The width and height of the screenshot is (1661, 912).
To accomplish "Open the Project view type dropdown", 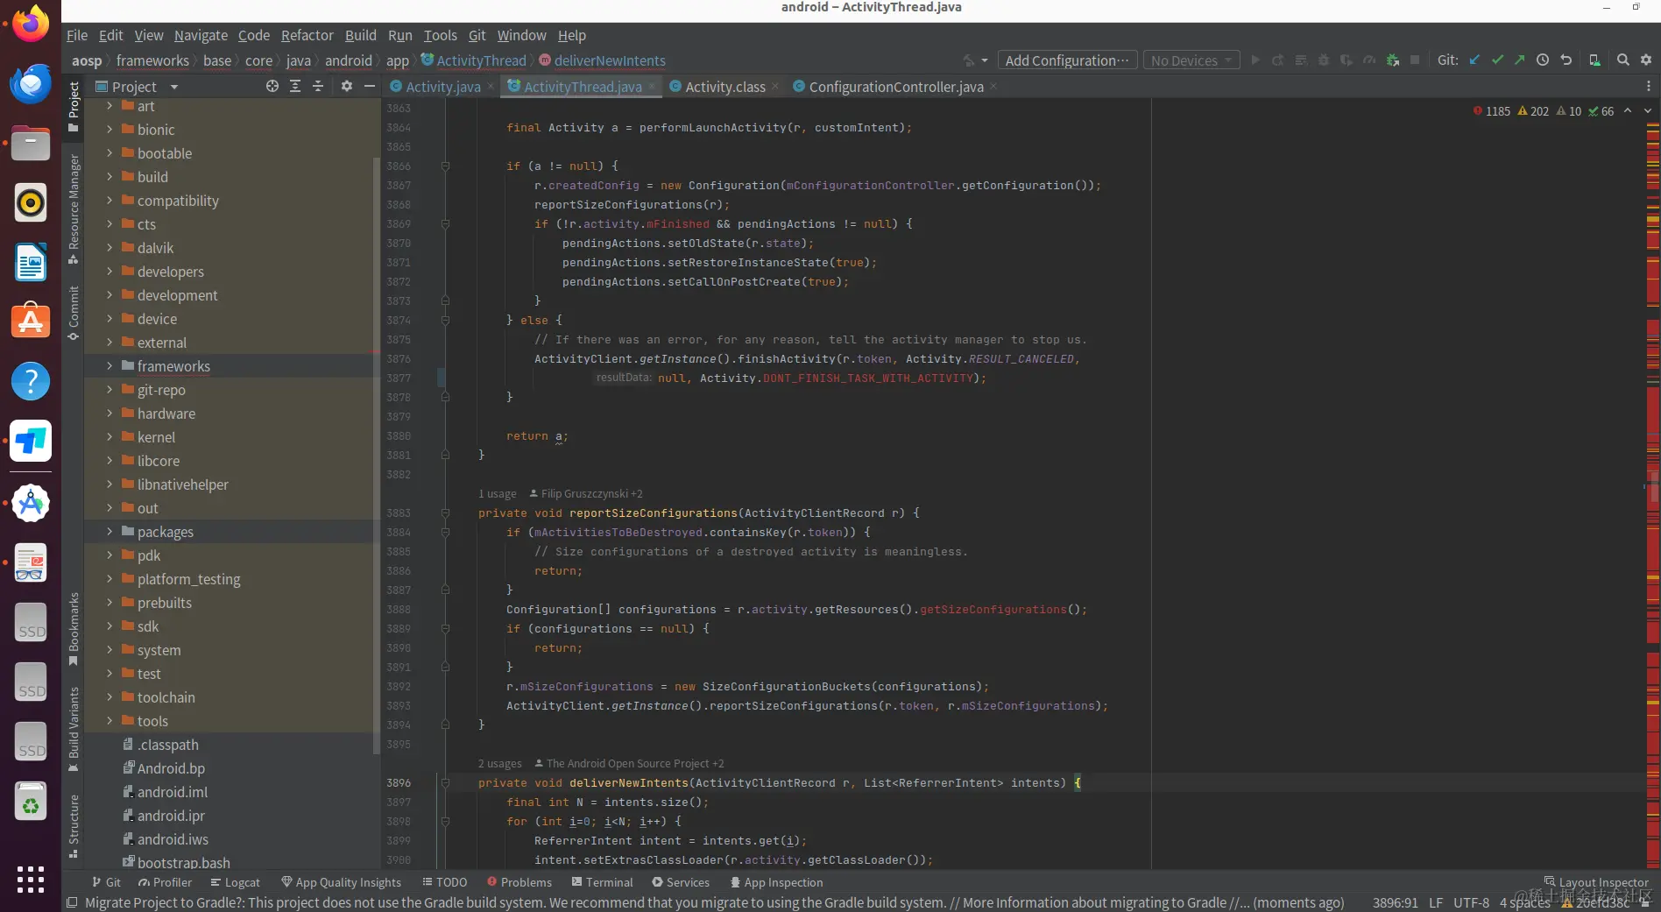I will pyautogui.click(x=137, y=87).
